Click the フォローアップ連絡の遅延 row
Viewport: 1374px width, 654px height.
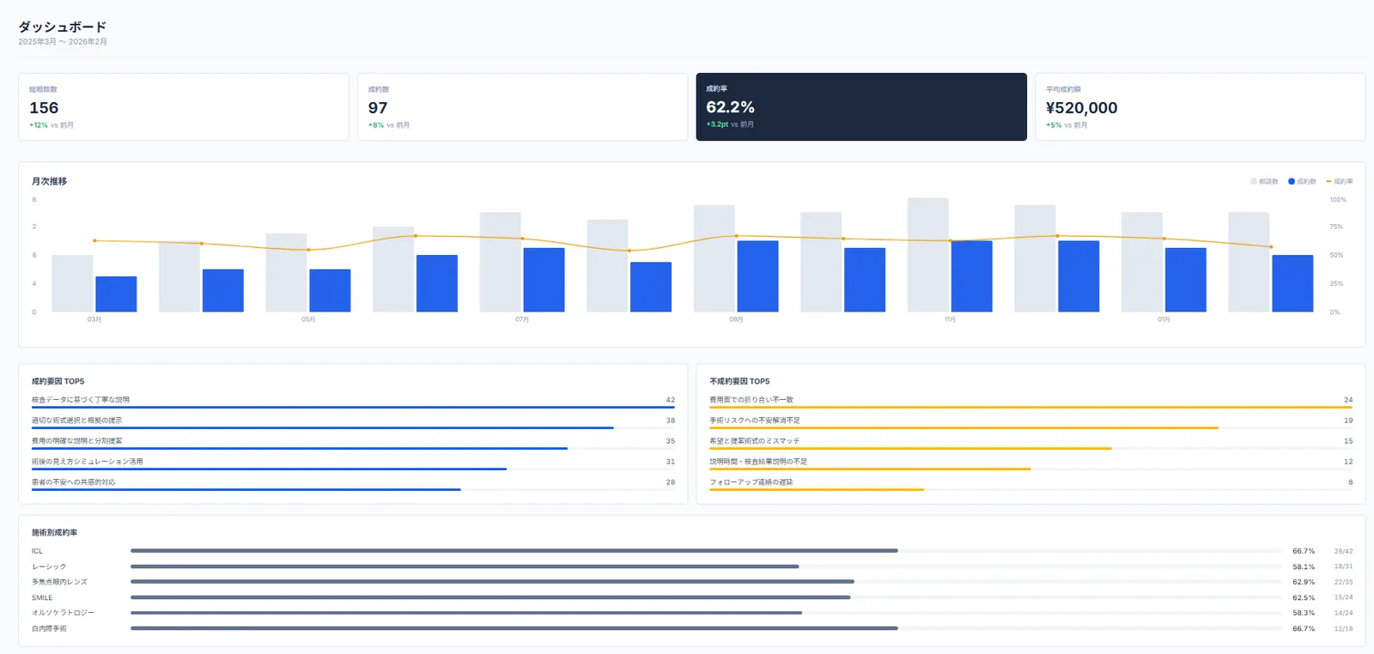pyautogui.click(x=1030, y=484)
